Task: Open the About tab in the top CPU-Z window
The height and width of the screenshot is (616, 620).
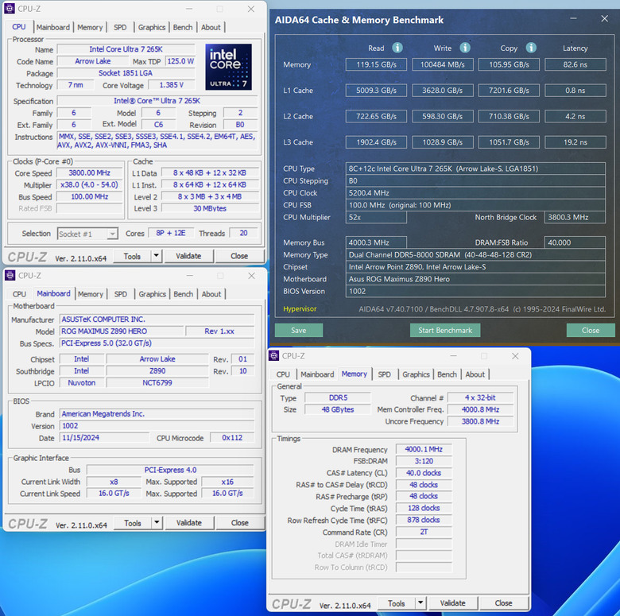Action: (x=211, y=27)
